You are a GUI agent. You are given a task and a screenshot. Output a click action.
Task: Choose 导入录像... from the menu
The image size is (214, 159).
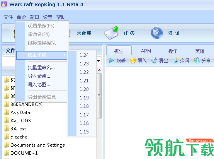39,76
